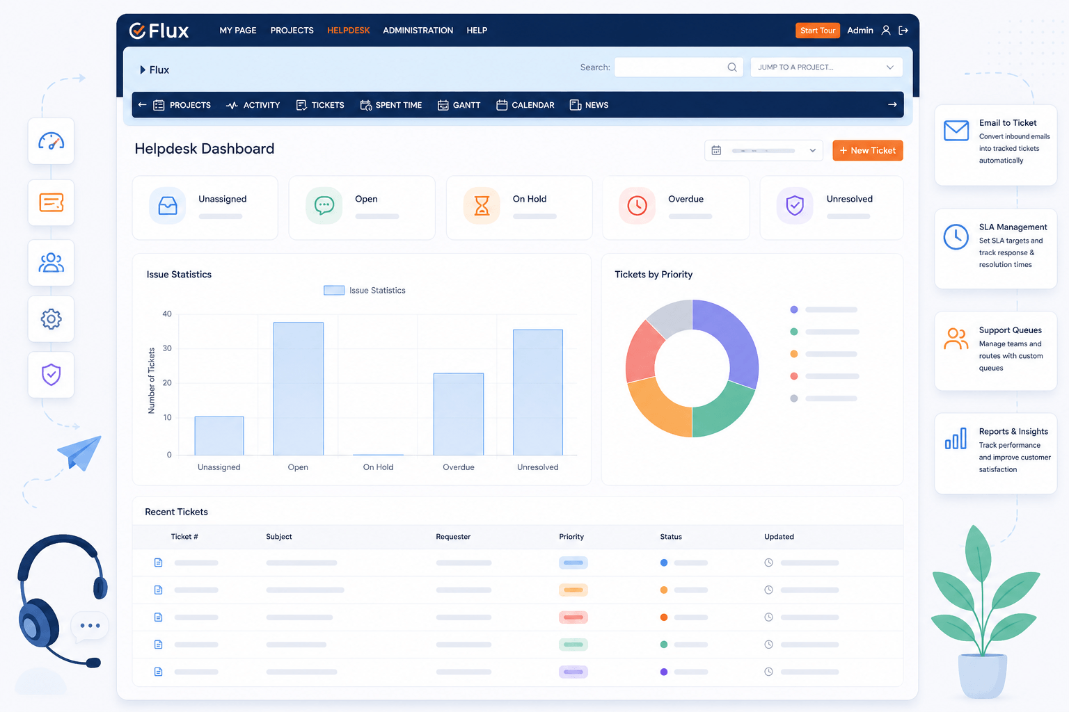
Task: Switch to the Tickets tab
Action: (x=320, y=105)
